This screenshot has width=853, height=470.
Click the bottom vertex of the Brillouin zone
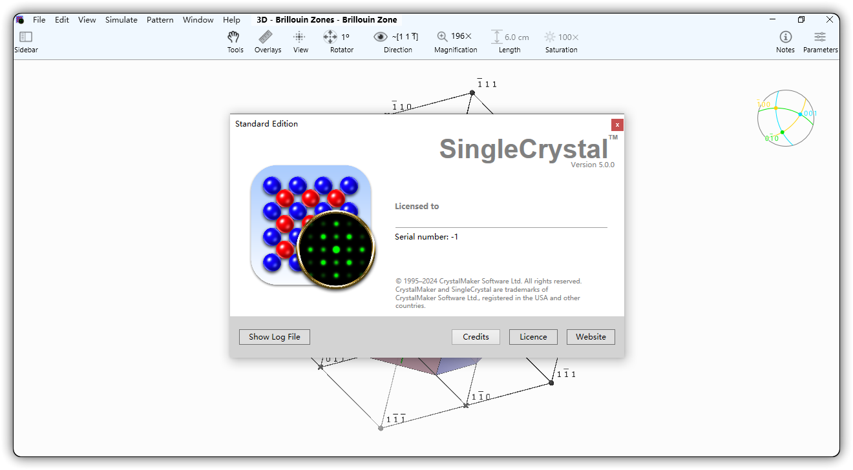381,428
